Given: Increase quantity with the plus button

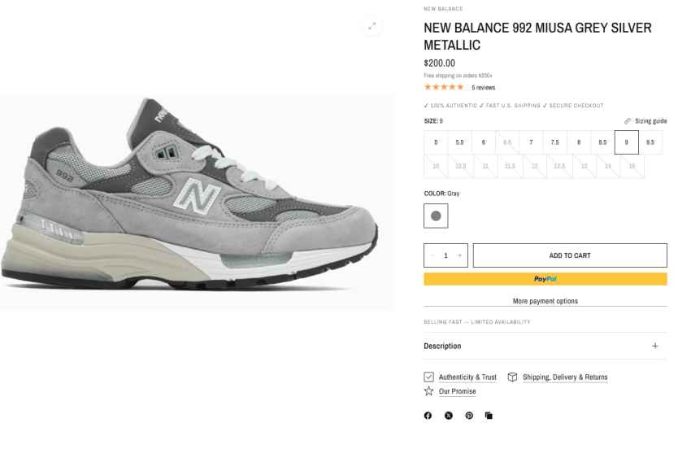Looking at the screenshot, I should [x=459, y=255].
